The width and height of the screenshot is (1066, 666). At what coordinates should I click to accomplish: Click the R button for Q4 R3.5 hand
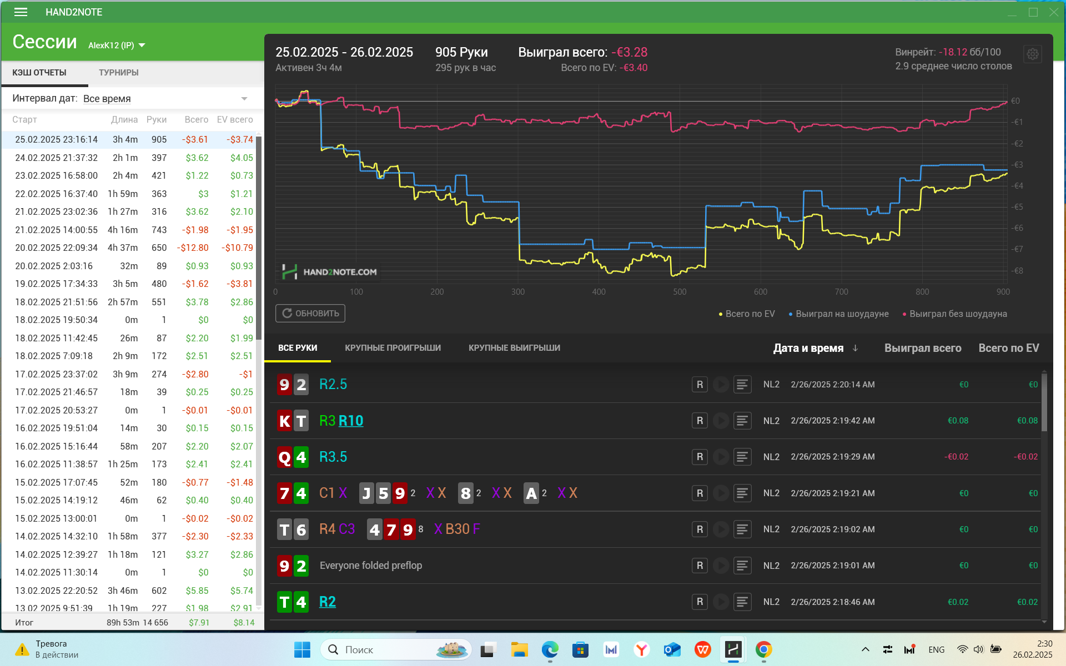pyautogui.click(x=700, y=457)
